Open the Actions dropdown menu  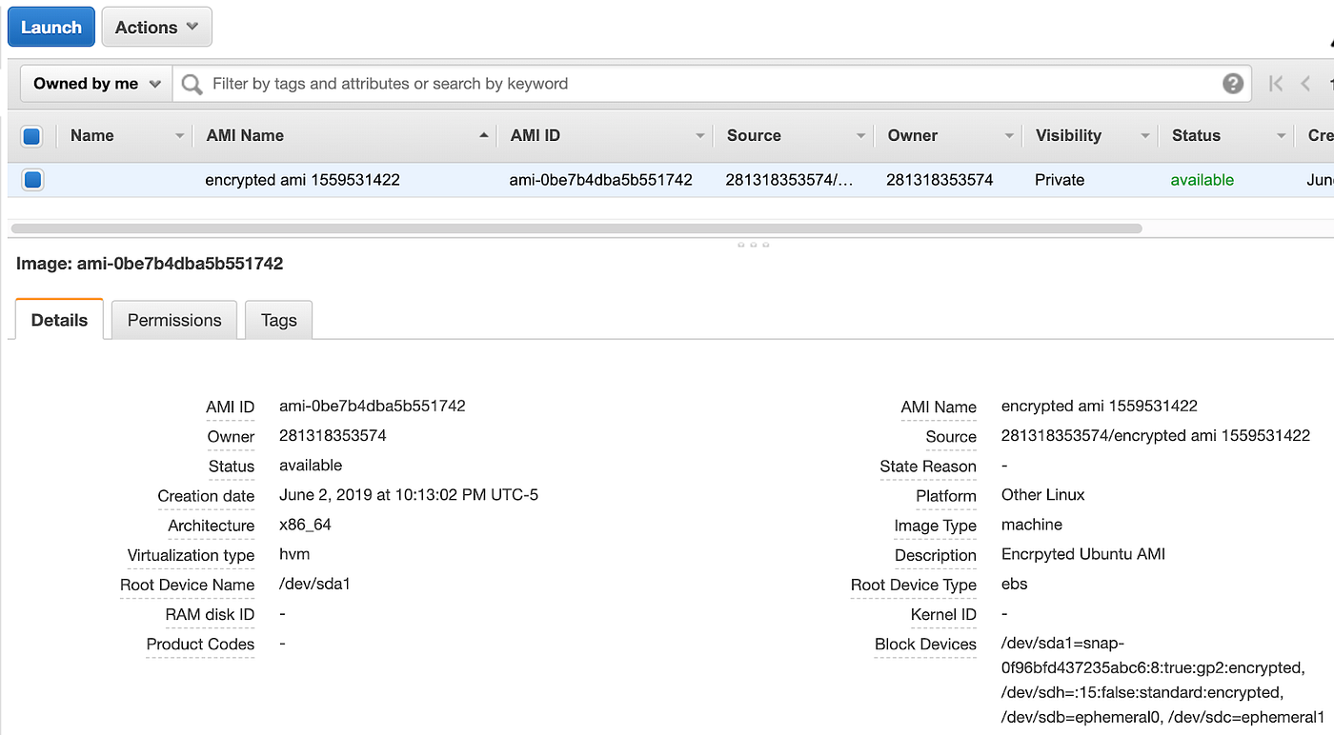point(156,27)
